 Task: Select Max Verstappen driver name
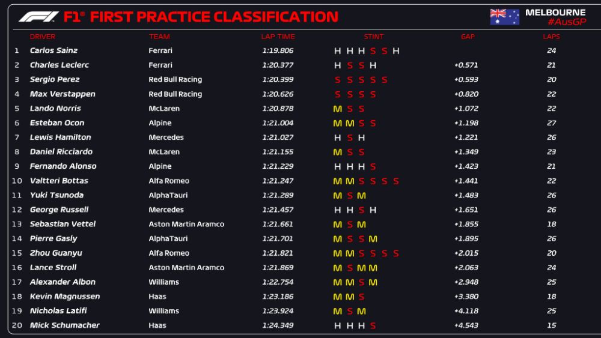click(x=63, y=94)
